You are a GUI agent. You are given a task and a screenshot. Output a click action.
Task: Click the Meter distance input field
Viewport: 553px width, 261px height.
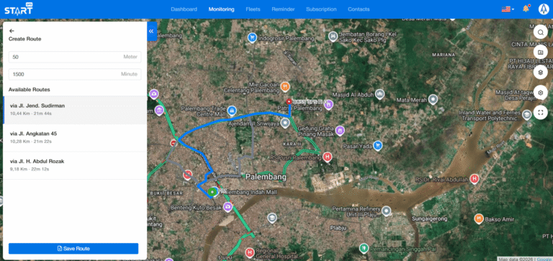(75, 57)
